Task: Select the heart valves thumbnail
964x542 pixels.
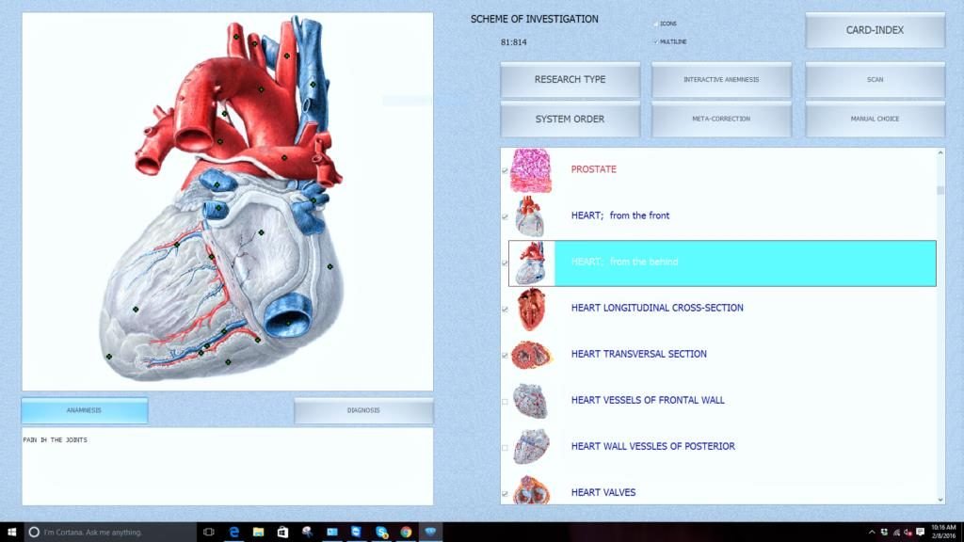Action: point(530,490)
